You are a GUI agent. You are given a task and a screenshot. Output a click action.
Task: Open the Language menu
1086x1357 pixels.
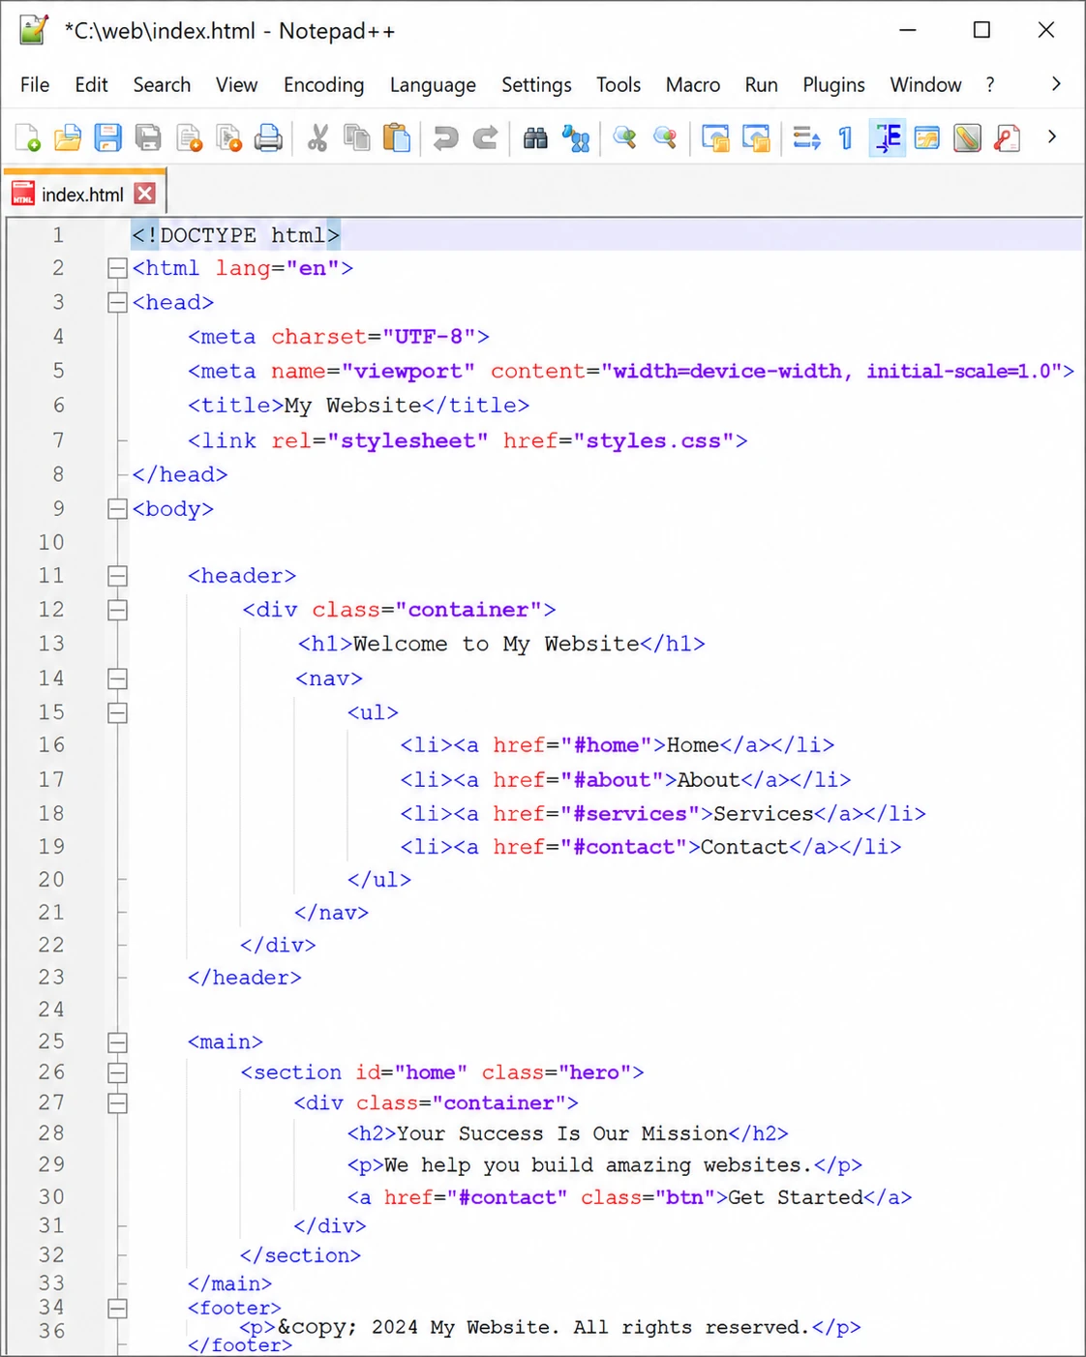pyautogui.click(x=433, y=85)
